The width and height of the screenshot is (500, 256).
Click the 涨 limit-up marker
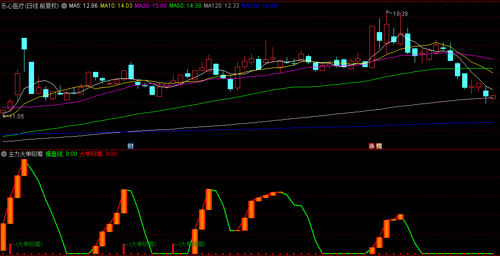[372, 146]
